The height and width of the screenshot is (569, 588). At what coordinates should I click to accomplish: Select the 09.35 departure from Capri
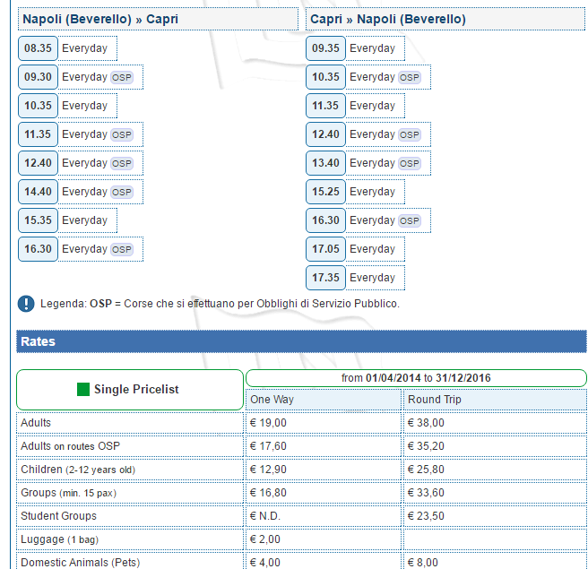click(325, 48)
